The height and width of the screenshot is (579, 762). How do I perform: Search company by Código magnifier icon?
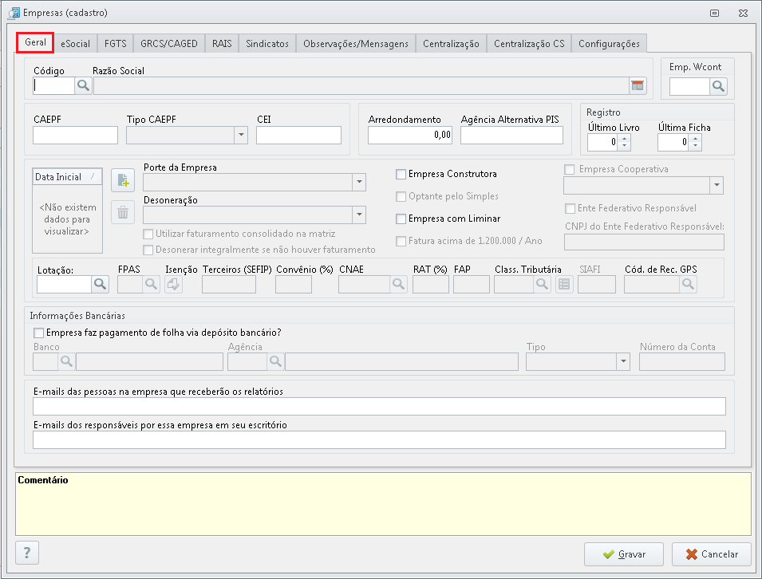point(83,86)
